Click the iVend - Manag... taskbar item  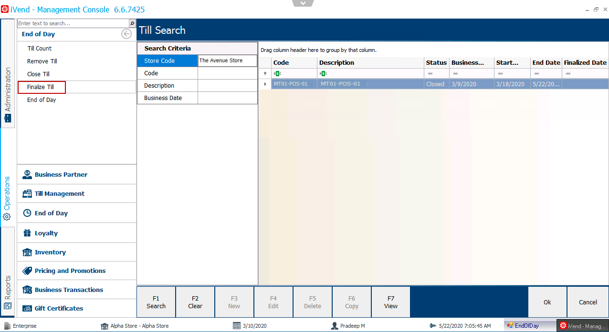(x=583, y=326)
